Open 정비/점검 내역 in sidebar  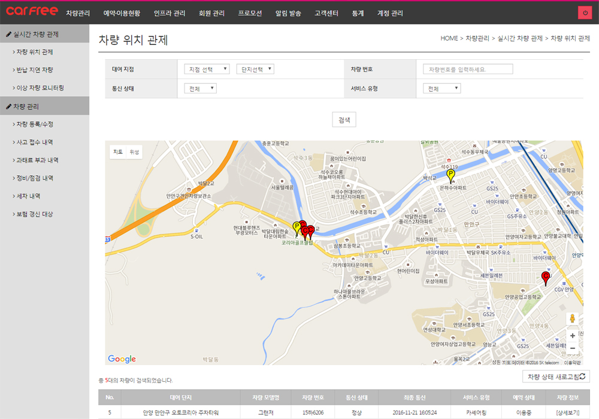[x=35, y=178]
